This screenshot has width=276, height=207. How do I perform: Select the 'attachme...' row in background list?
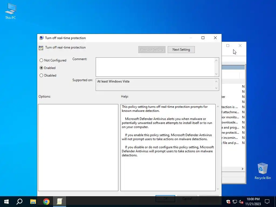pos(233,112)
